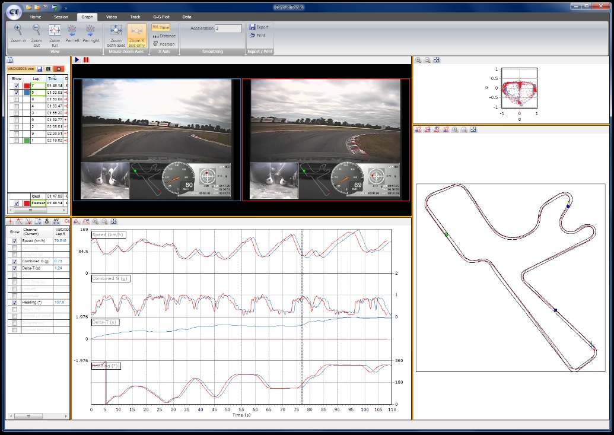Image resolution: width=614 pixels, height=435 pixels.
Task: Open the Quick Access Toolbar dropdown arrow
Action: pyautogui.click(x=65, y=8)
